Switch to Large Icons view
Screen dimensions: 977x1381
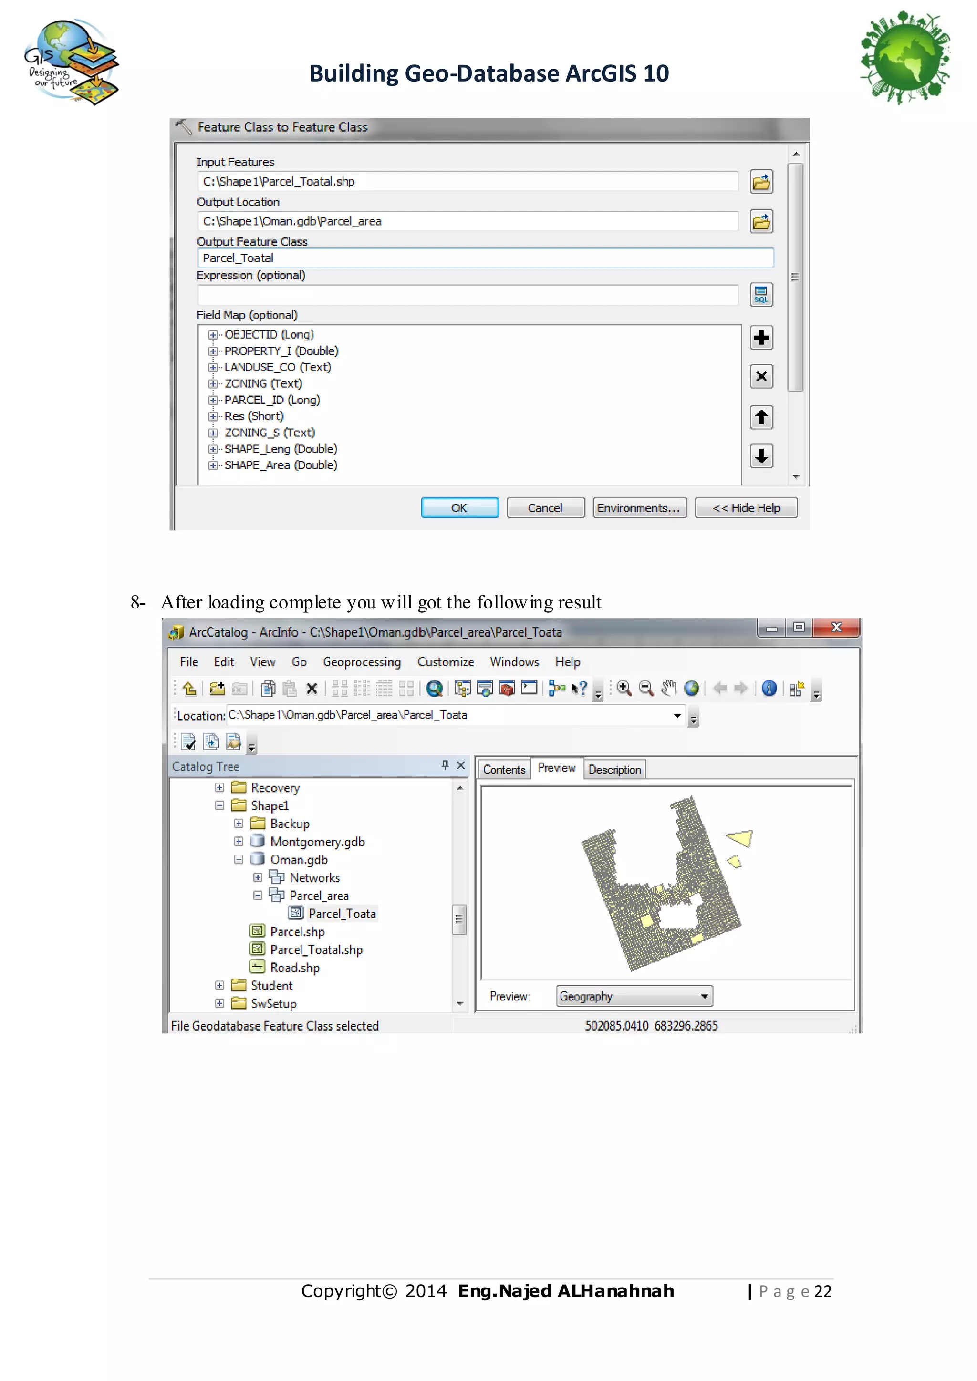tap(340, 688)
